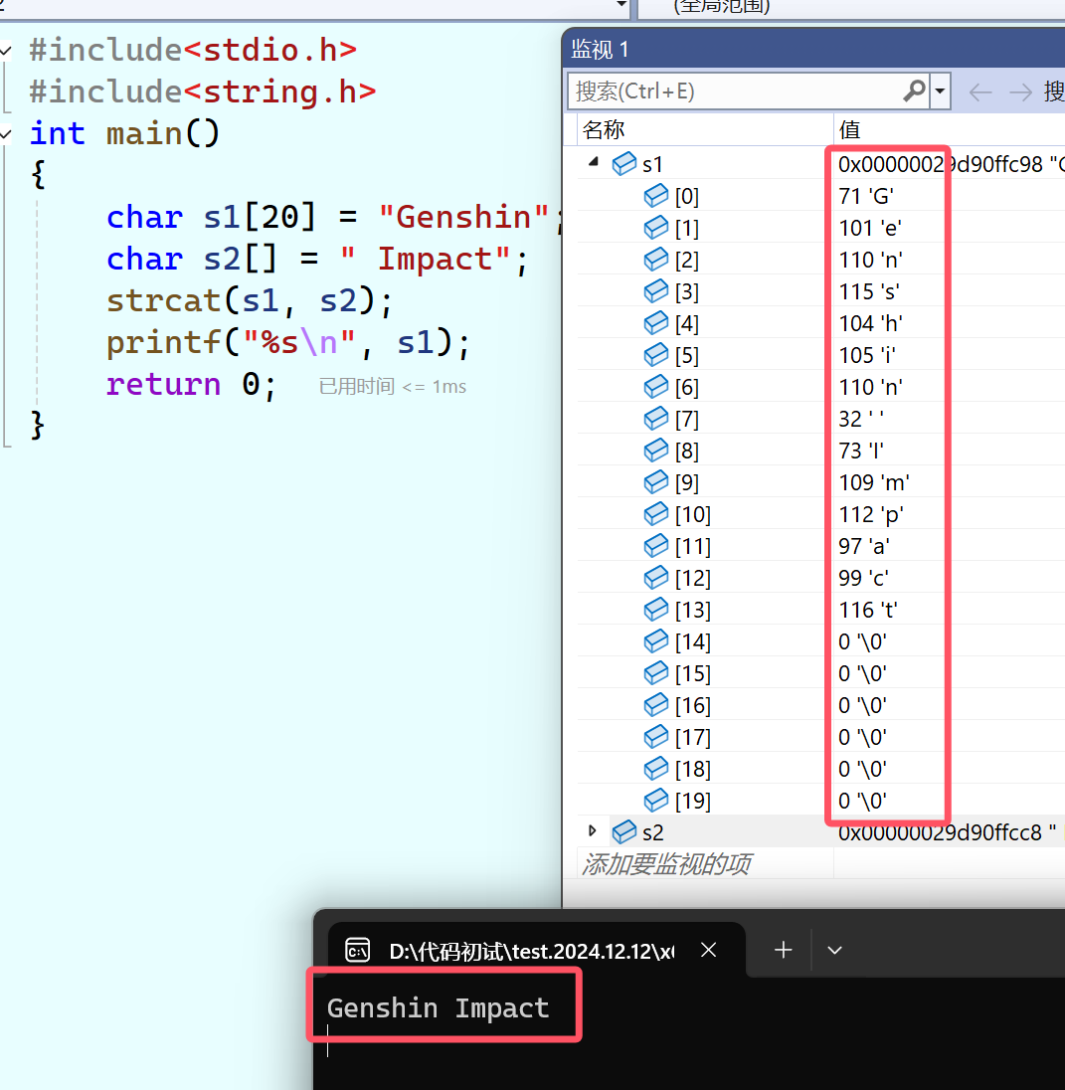Open the scope dropdown above the editor
Screen dimensions: 1065x1090
[621, 6]
